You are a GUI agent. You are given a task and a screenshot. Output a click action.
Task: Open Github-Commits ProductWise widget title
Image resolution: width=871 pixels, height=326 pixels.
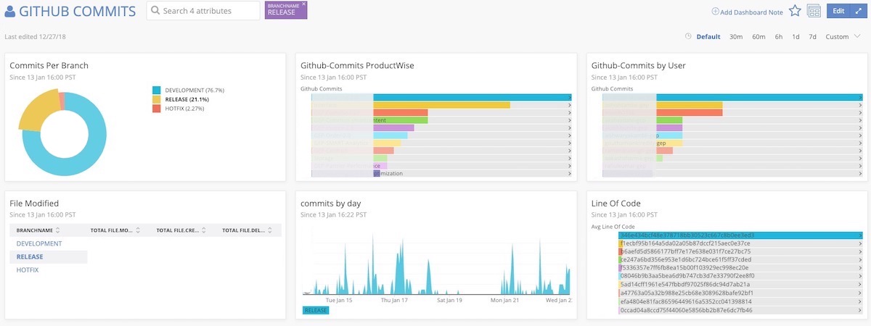pos(357,65)
